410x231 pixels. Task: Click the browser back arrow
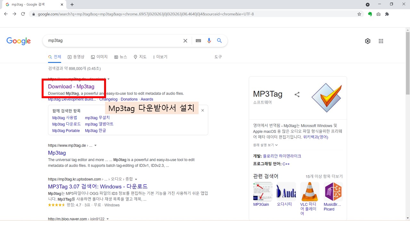click(6, 14)
